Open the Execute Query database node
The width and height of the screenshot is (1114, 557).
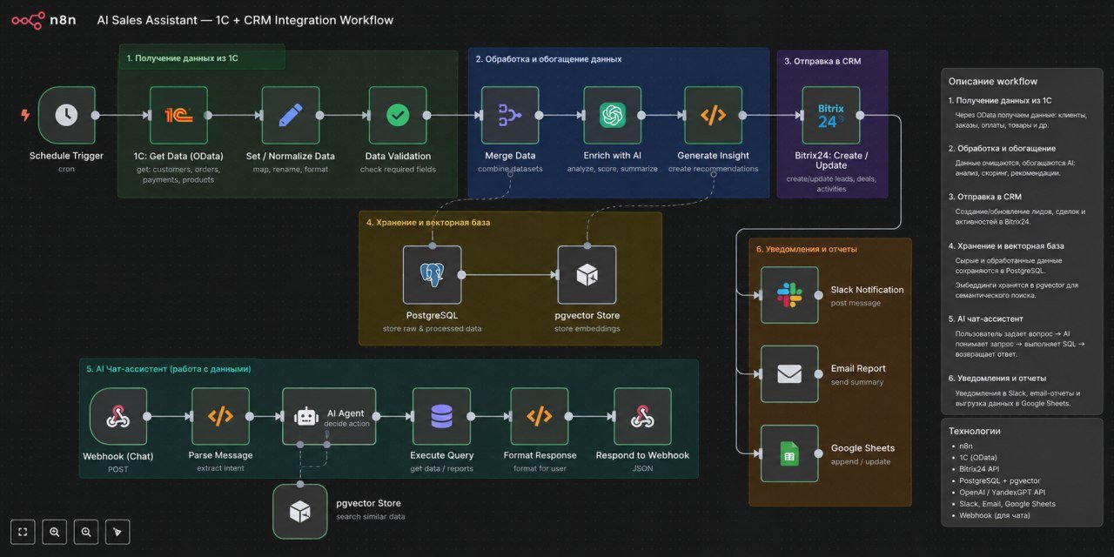coord(441,416)
